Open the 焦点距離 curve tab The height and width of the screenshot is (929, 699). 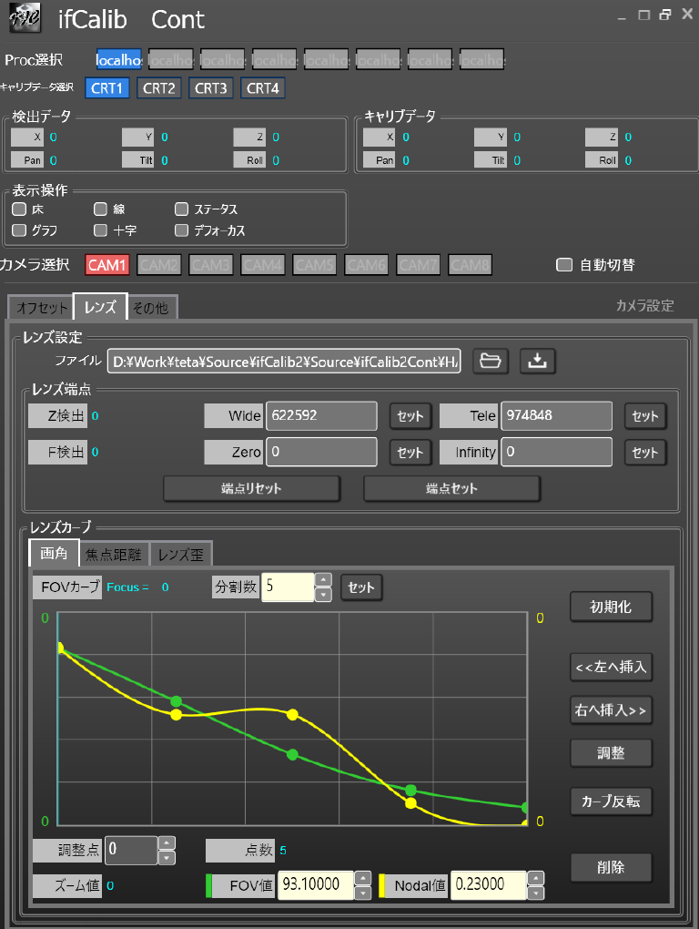coord(114,554)
